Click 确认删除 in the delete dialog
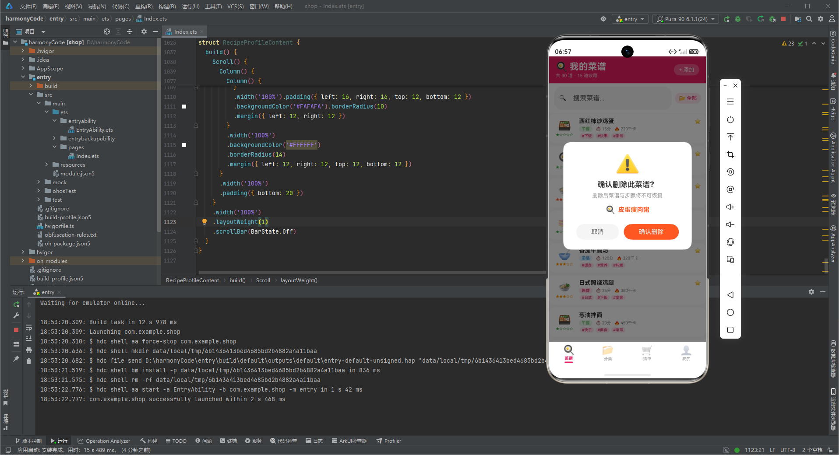Image resolution: width=839 pixels, height=455 pixels. coord(651,231)
